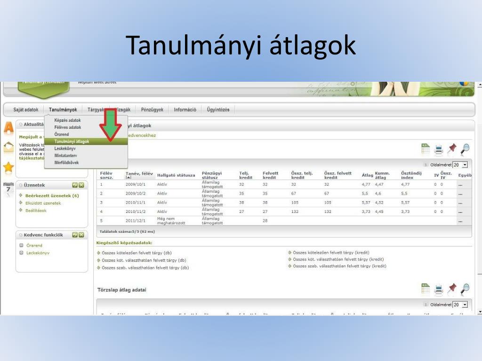This screenshot has width=482, height=361.
Task: Open the Saját adatok menu
Action: (x=26, y=110)
